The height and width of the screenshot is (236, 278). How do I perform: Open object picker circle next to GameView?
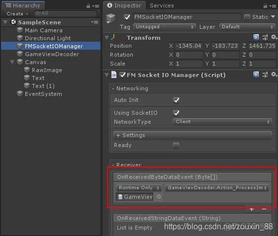pyautogui.click(x=159, y=196)
